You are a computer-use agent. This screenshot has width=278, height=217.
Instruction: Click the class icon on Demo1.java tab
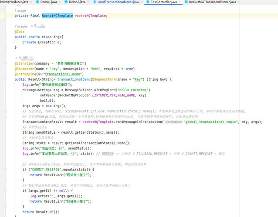point(37,2)
